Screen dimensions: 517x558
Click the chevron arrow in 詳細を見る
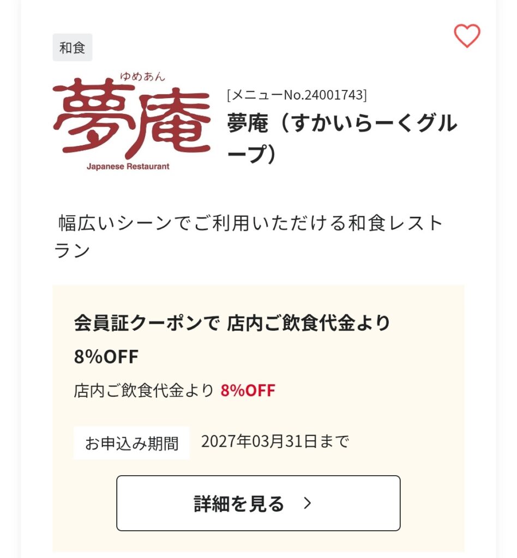point(307,503)
